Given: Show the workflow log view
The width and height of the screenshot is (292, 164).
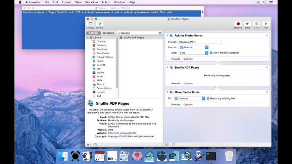Looking at the screenshot, I should click(x=167, y=145).
